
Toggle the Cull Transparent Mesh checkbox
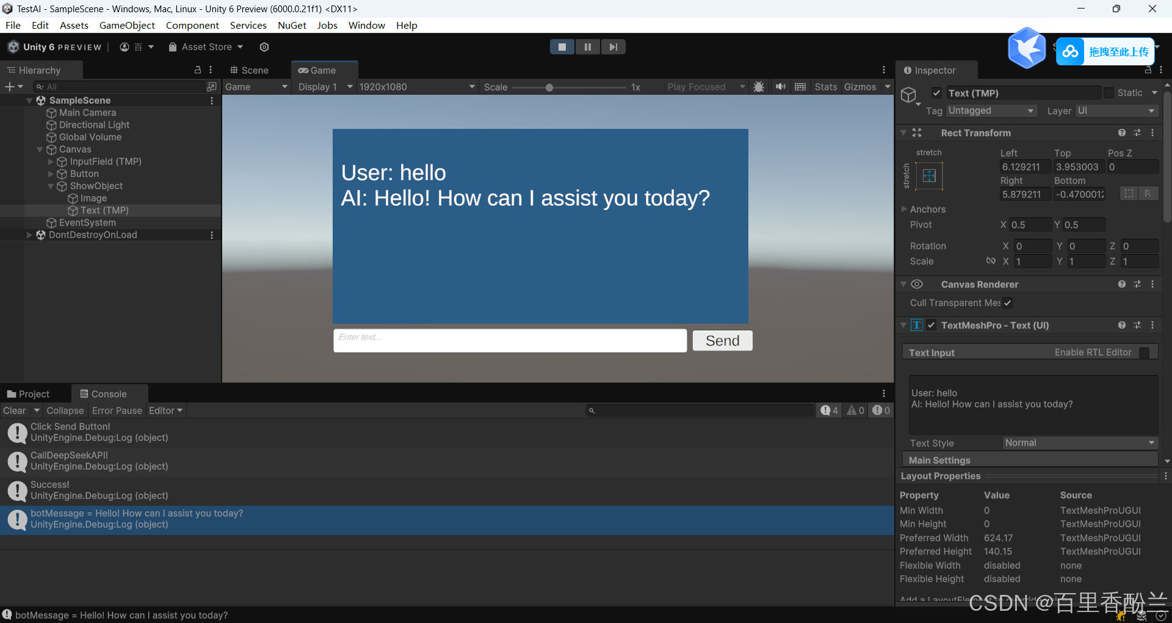click(1008, 303)
